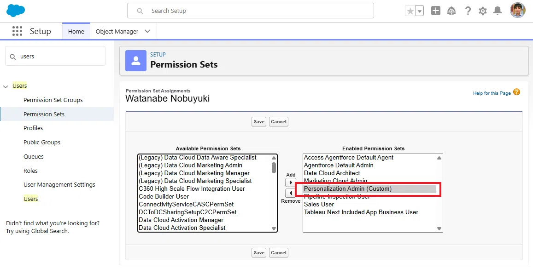Open Queues in sidebar
Screen dimensions: 533x268
33,157
